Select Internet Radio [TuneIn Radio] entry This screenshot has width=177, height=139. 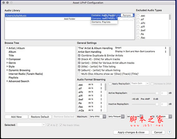click(x=26, y=74)
